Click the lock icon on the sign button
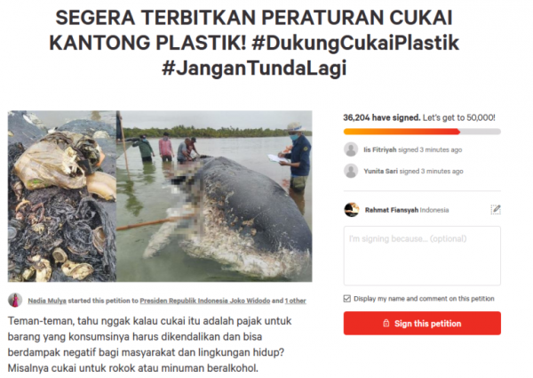 [386, 323]
